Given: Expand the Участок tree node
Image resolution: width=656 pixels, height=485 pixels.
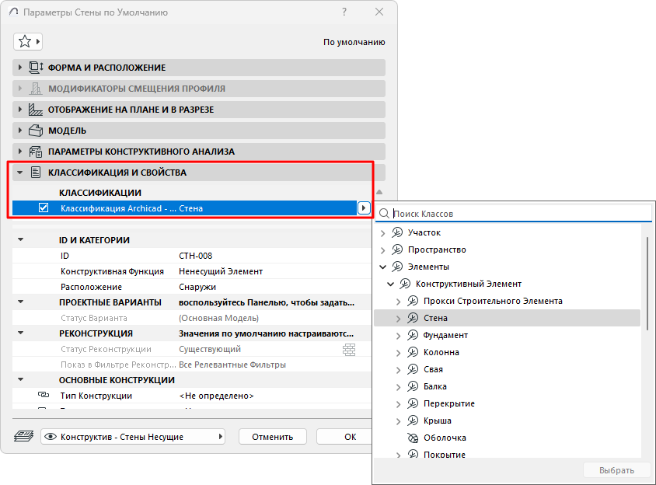Looking at the screenshot, I should 383,232.
